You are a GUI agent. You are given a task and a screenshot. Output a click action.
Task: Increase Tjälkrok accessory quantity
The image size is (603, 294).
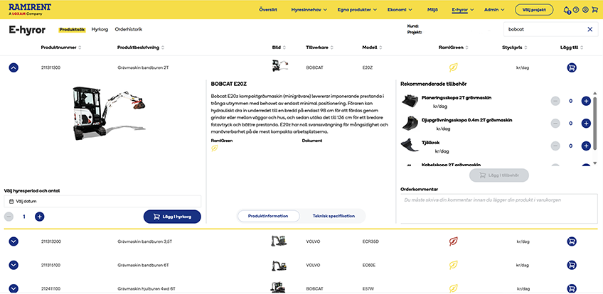585,146
